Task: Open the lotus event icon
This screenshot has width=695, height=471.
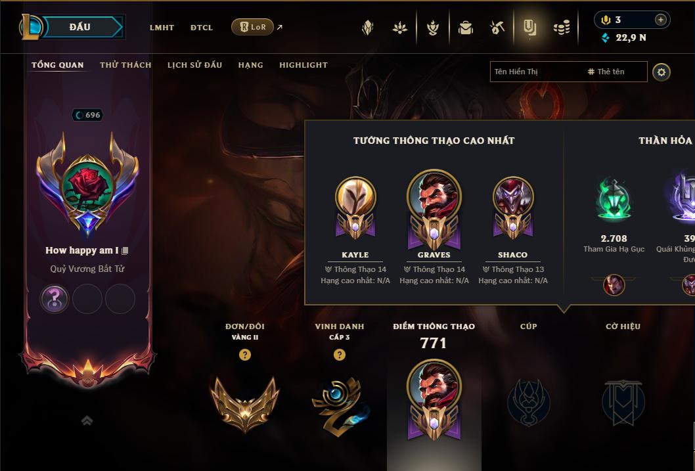Action: [x=400, y=28]
